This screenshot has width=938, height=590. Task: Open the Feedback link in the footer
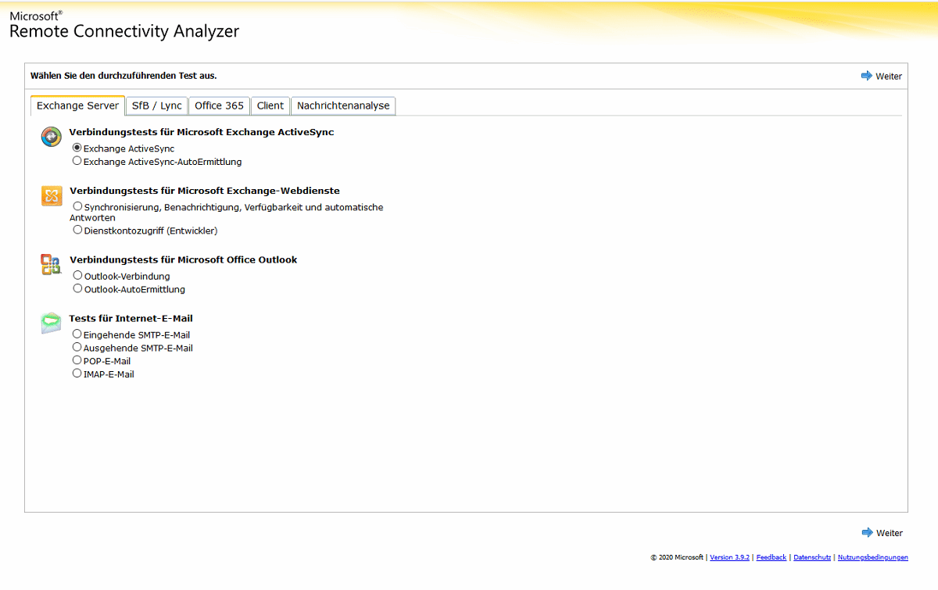click(771, 557)
